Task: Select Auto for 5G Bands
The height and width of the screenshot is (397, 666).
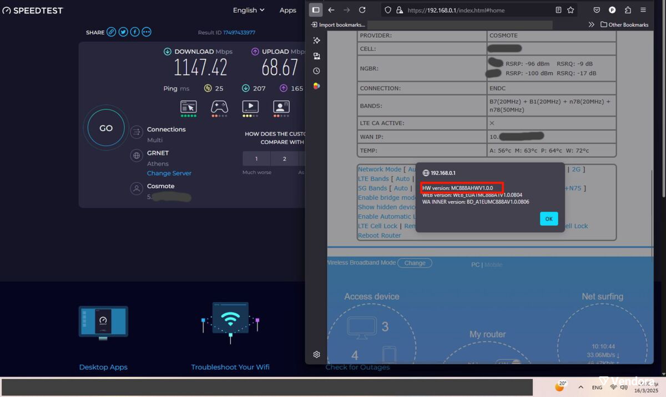Action: [401, 188]
